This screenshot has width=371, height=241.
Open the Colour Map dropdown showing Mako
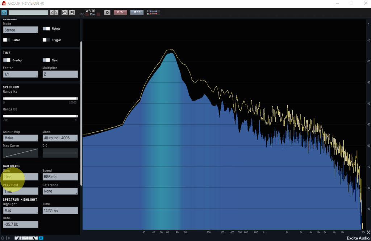coord(21,138)
